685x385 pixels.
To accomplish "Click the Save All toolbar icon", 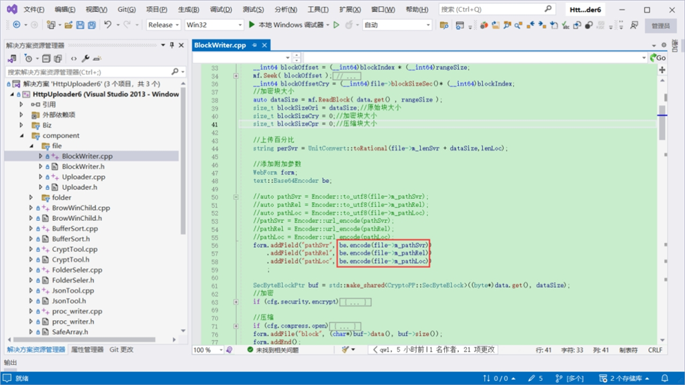I will tap(92, 25).
